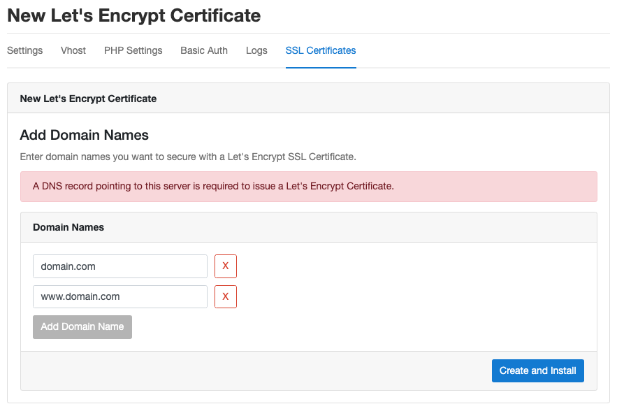Switch to the Vhost tab
The width and height of the screenshot is (617, 411).
point(73,50)
